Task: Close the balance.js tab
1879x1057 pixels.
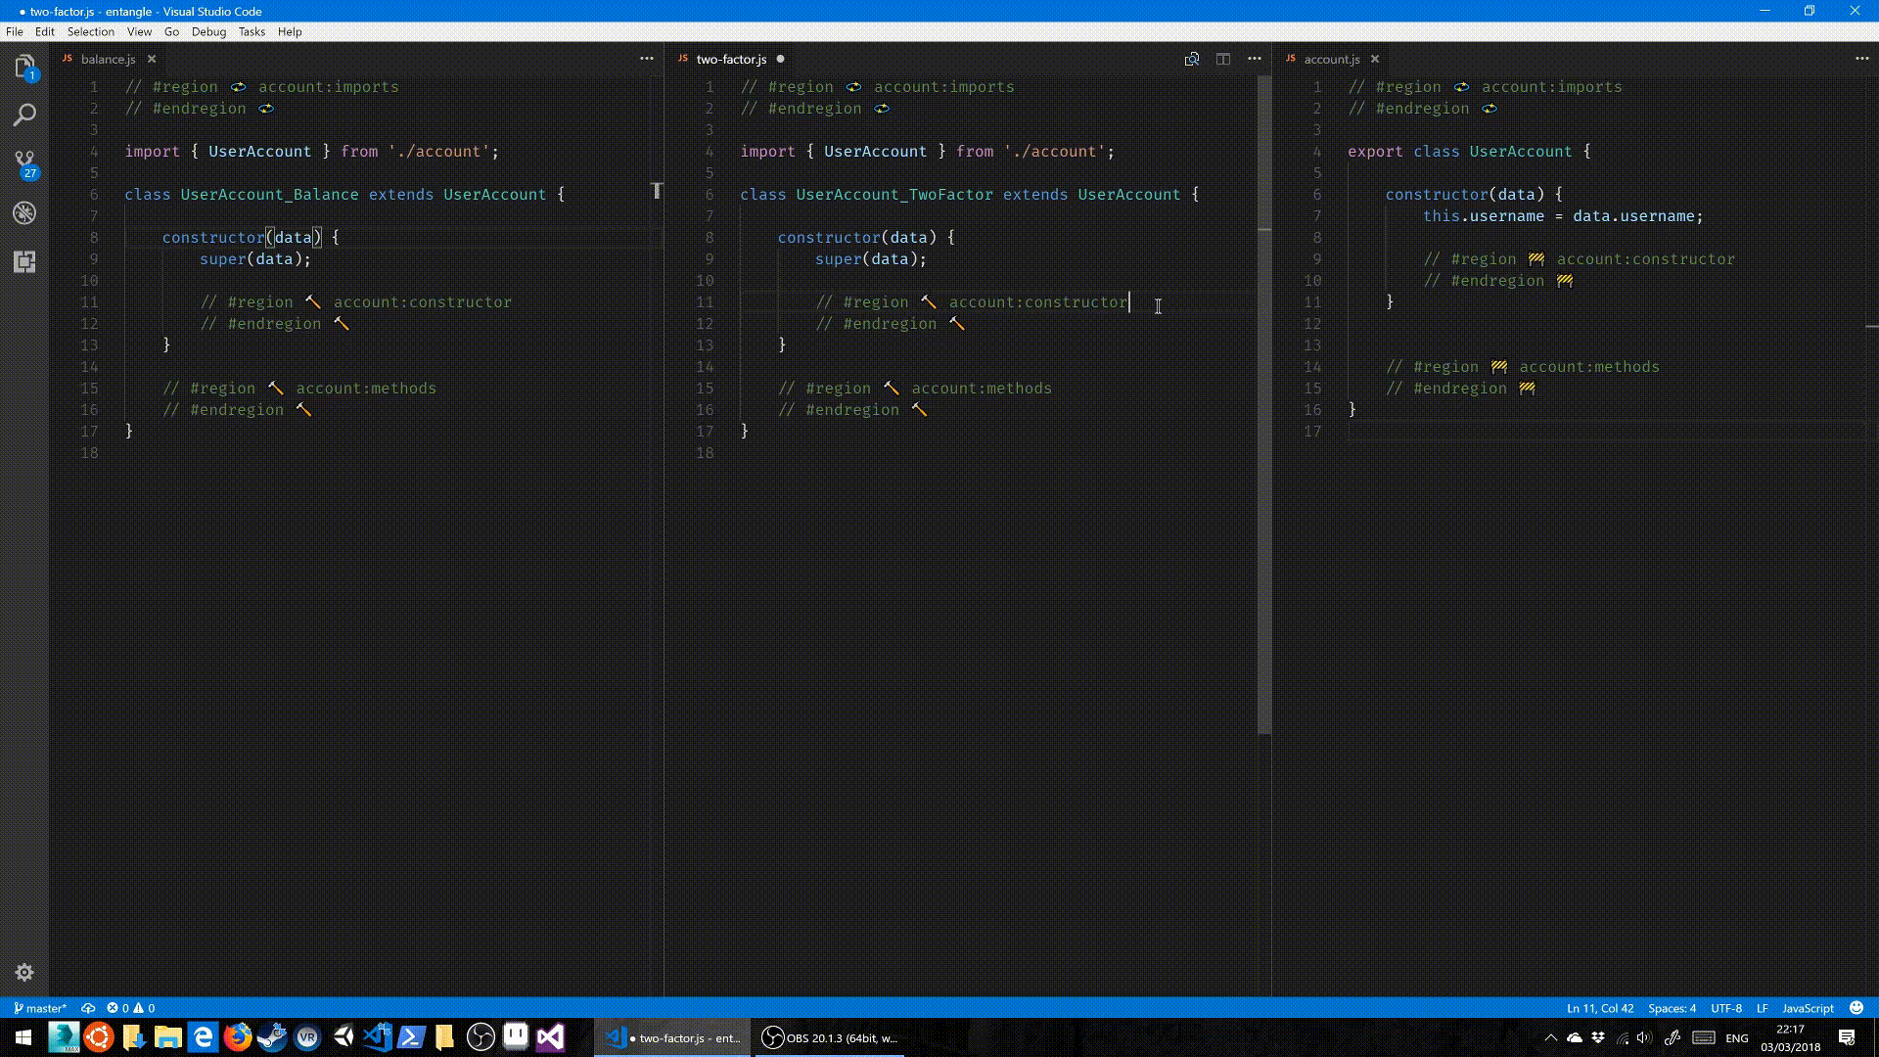Action: pyautogui.click(x=152, y=59)
